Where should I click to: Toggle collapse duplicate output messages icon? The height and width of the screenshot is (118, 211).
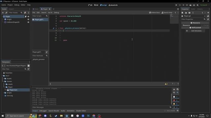(174, 92)
